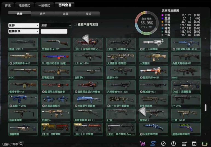
Task: Select the MK48 weapon card
Action: tap(186, 73)
